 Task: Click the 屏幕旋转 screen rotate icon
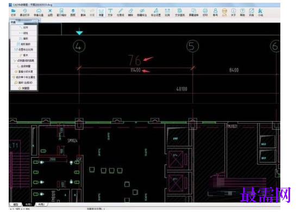point(193,13)
